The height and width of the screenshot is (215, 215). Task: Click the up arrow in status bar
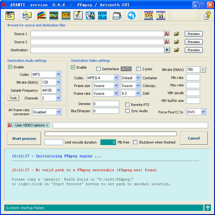click(x=208, y=208)
